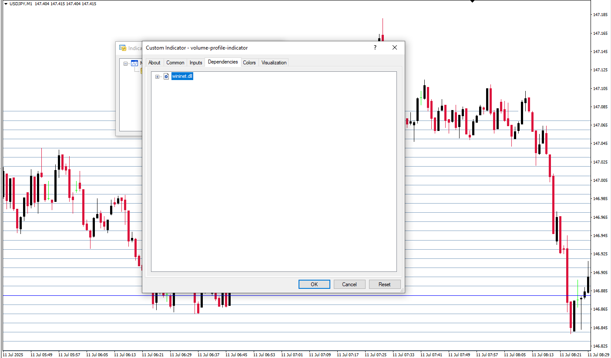Click the chart shift triangle marker at top
The image size is (611, 358).
point(473,2)
